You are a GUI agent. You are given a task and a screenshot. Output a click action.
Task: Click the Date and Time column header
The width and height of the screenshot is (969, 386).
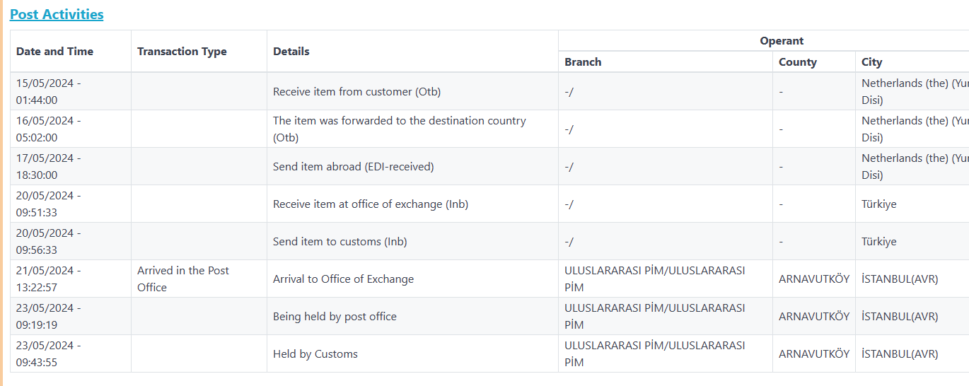(x=54, y=51)
